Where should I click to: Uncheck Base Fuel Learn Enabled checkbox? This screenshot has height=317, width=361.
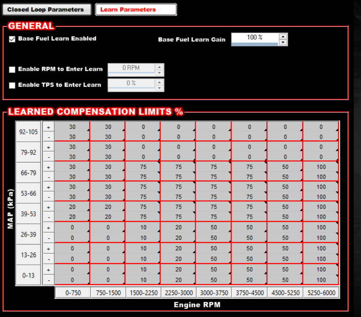(x=12, y=39)
